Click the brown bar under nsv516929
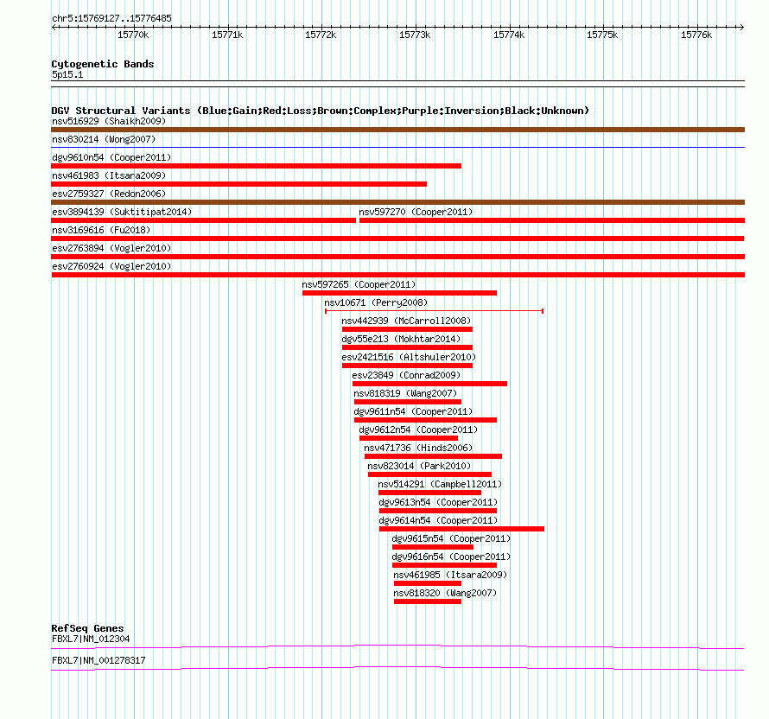Image resolution: width=769 pixels, height=719 pixels. pyautogui.click(x=397, y=130)
